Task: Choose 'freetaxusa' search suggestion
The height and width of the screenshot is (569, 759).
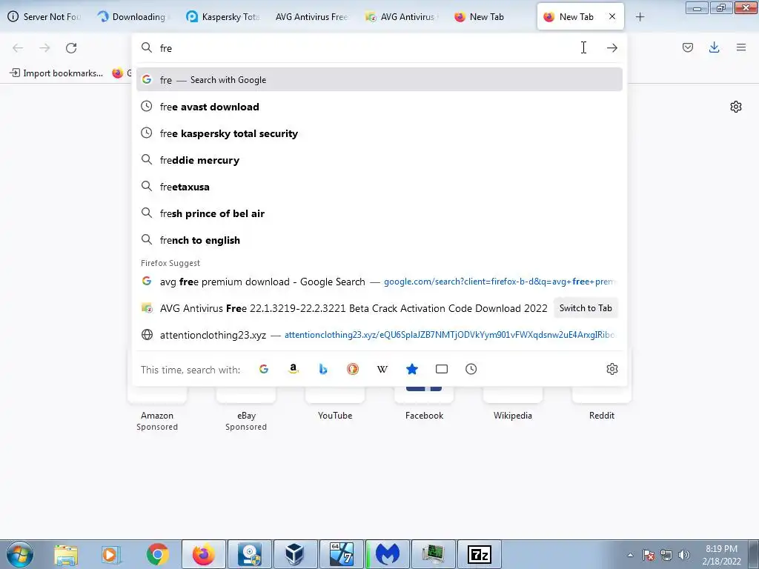Action: [x=379, y=187]
